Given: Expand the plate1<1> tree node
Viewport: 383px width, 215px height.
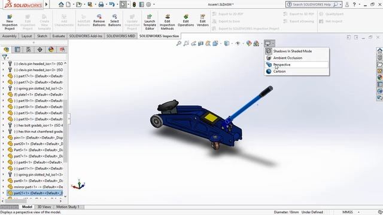Looking at the screenshot, I should click(x=3, y=94).
